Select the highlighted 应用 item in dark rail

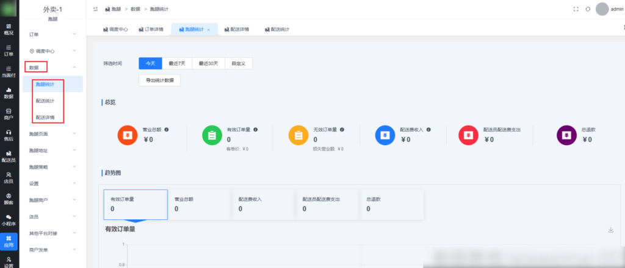point(9,241)
